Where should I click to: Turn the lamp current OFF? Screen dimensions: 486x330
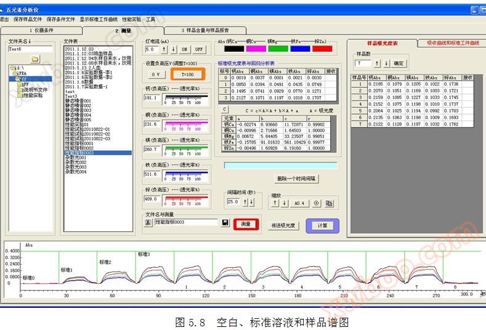198,49
